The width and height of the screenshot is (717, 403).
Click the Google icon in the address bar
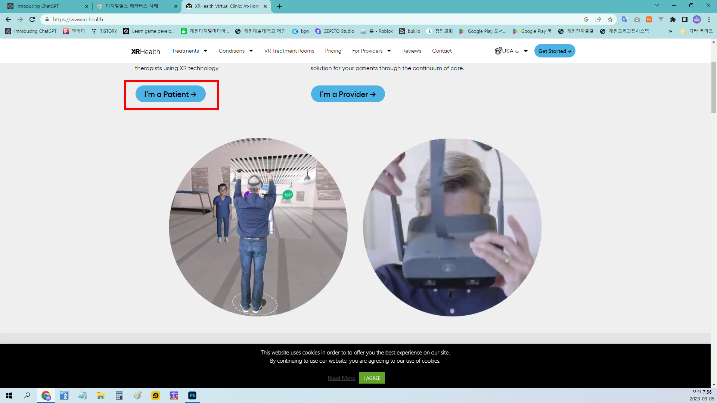pyautogui.click(x=586, y=19)
